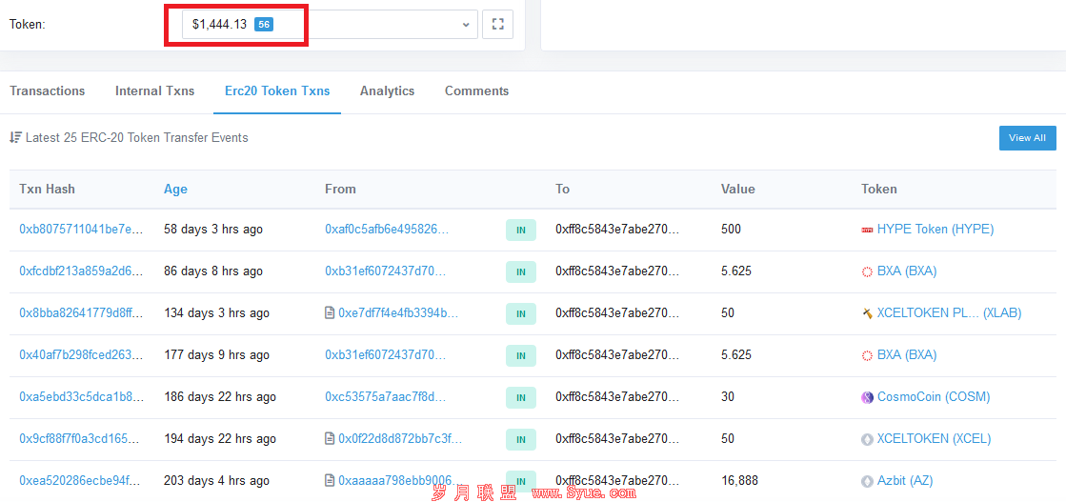Screen dimensions: 1066x502
Task: Click the BXA icon in 177 days row
Action: (867, 355)
